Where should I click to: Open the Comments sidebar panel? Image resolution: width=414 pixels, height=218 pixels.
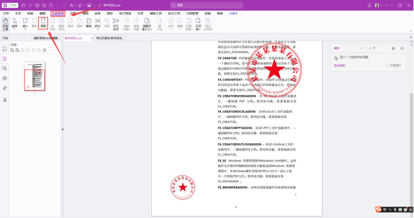[x=5, y=68]
